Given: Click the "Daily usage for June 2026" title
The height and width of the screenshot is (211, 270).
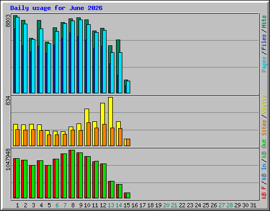Looking at the screenshot, I should 56,8.
